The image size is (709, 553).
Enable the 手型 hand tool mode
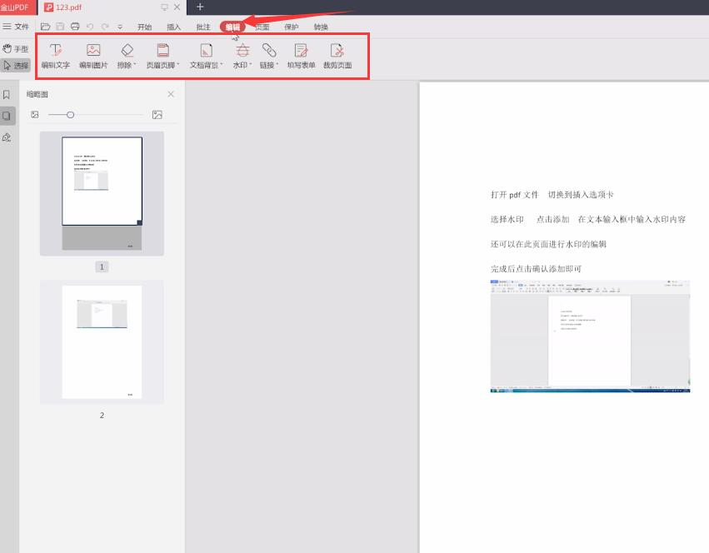point(15,48)
